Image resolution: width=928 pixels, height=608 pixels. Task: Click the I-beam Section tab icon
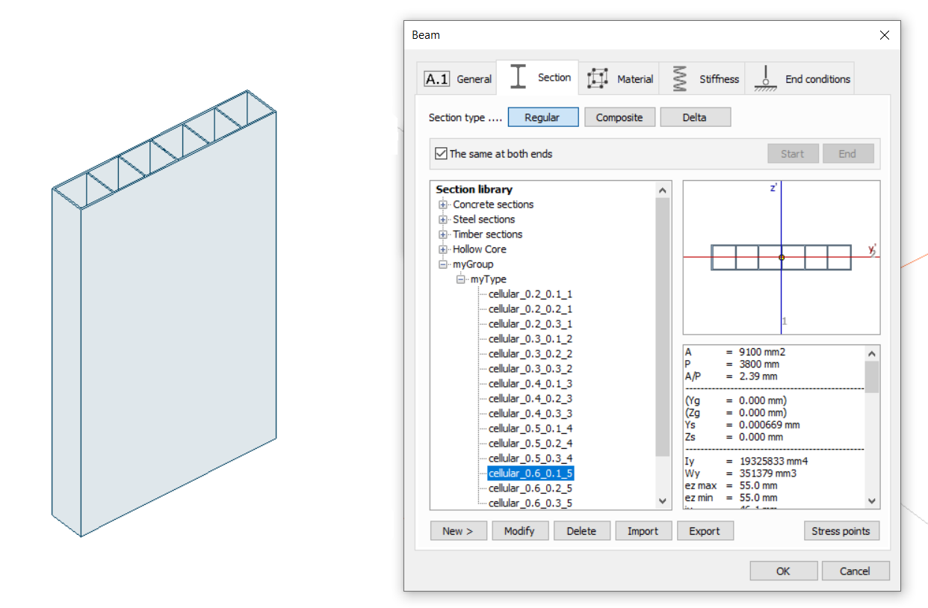521,78
